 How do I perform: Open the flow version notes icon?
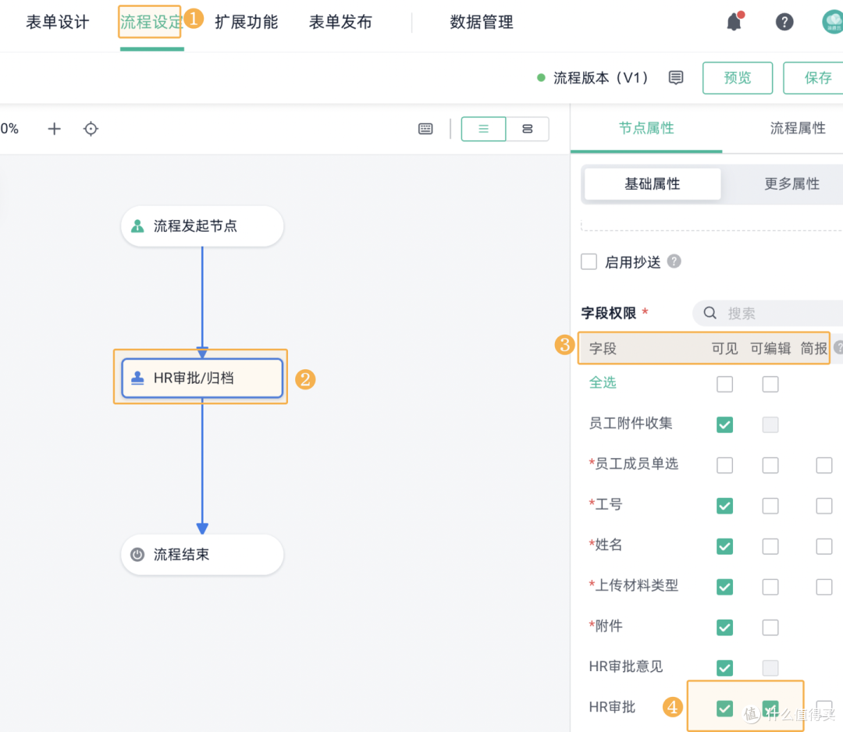(676, 78)
